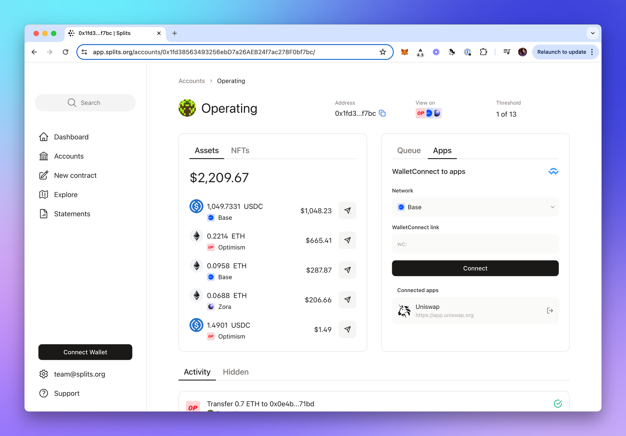Click send arrow for 0.2214 ETH Optimism
626x436 pixels.
(x=347, y=240)
